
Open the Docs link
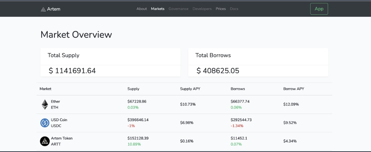pyautogui.click(x=234, y=9)
